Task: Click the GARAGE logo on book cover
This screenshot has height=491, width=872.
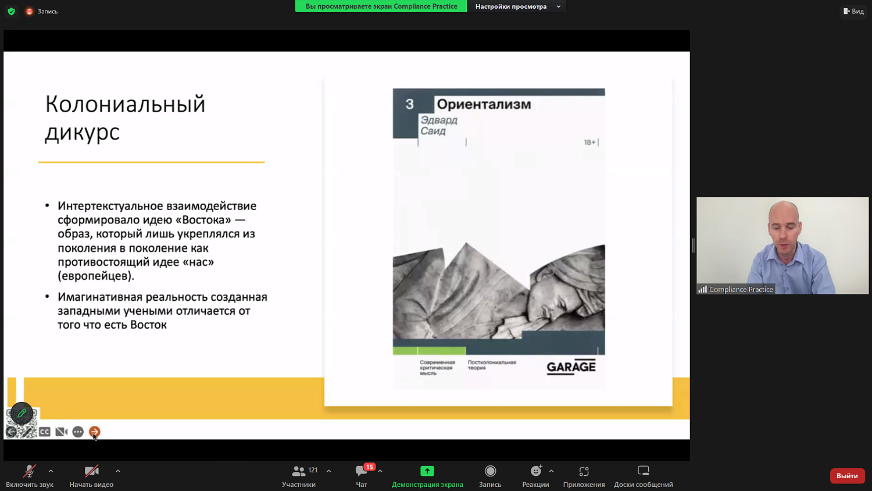Action: [x=571, y=367]
